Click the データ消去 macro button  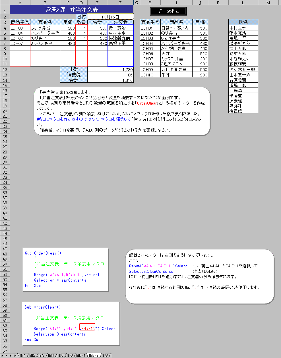click(168, 11)
